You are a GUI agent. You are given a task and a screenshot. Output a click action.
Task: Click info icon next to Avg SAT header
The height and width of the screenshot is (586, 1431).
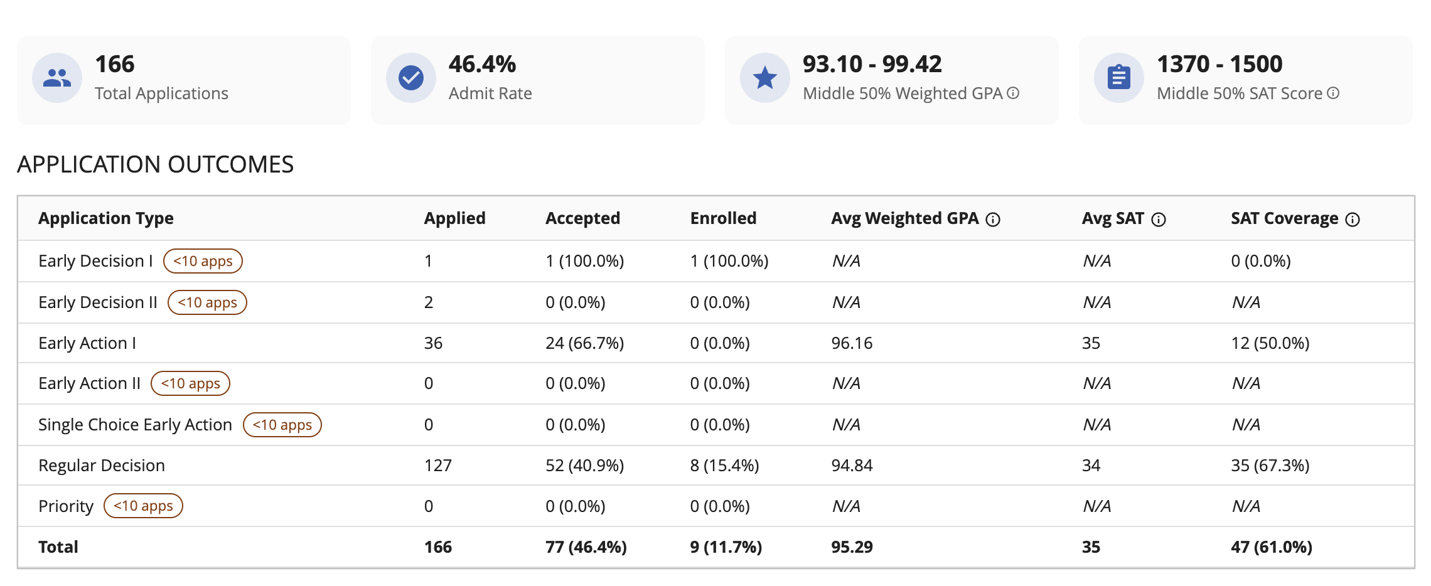[x=1159, y=219]
